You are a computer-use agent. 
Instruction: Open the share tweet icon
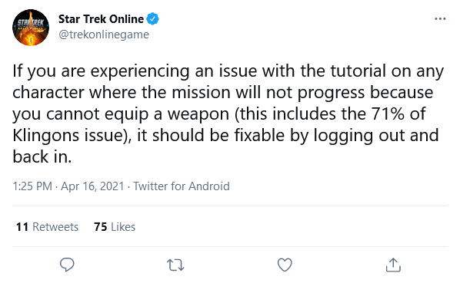[393, 265]
